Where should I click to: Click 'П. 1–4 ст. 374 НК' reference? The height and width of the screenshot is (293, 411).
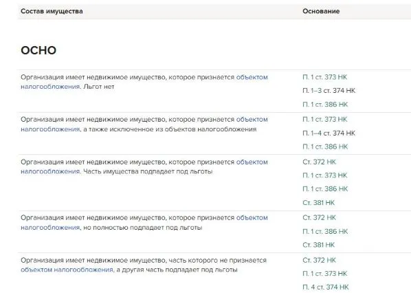[x=329, y=133]
